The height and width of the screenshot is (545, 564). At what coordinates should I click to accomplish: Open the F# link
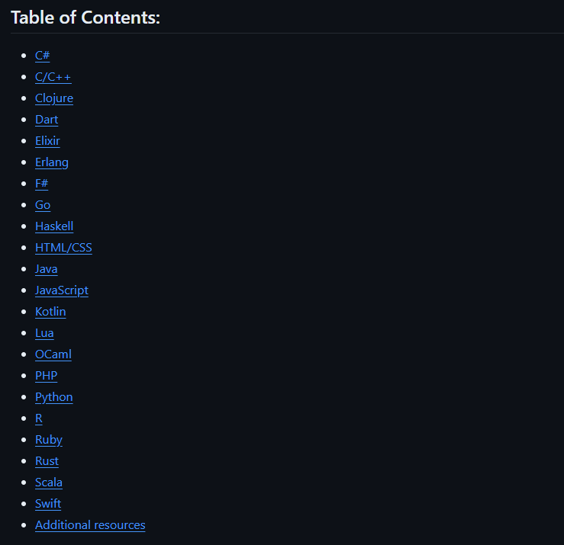(x=42, y=184)
